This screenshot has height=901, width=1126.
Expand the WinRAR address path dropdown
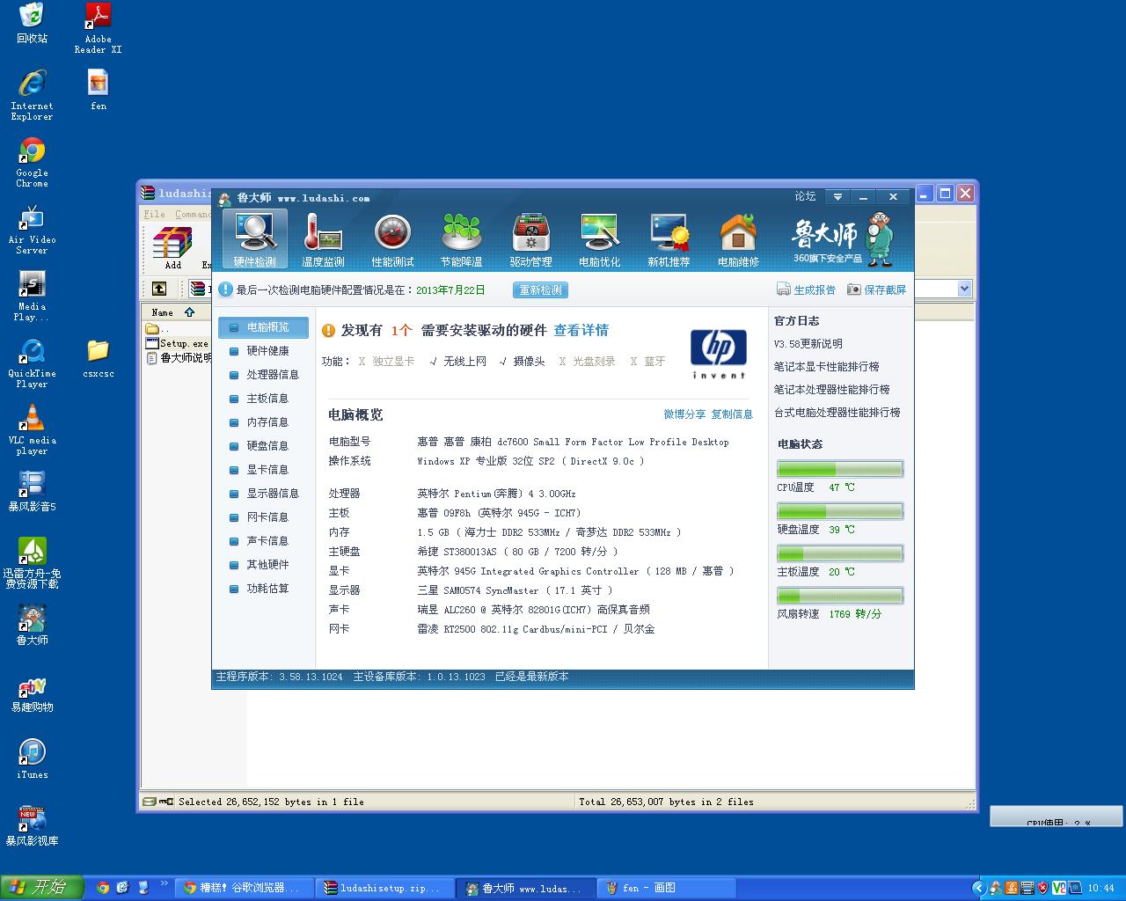point(964,289)
